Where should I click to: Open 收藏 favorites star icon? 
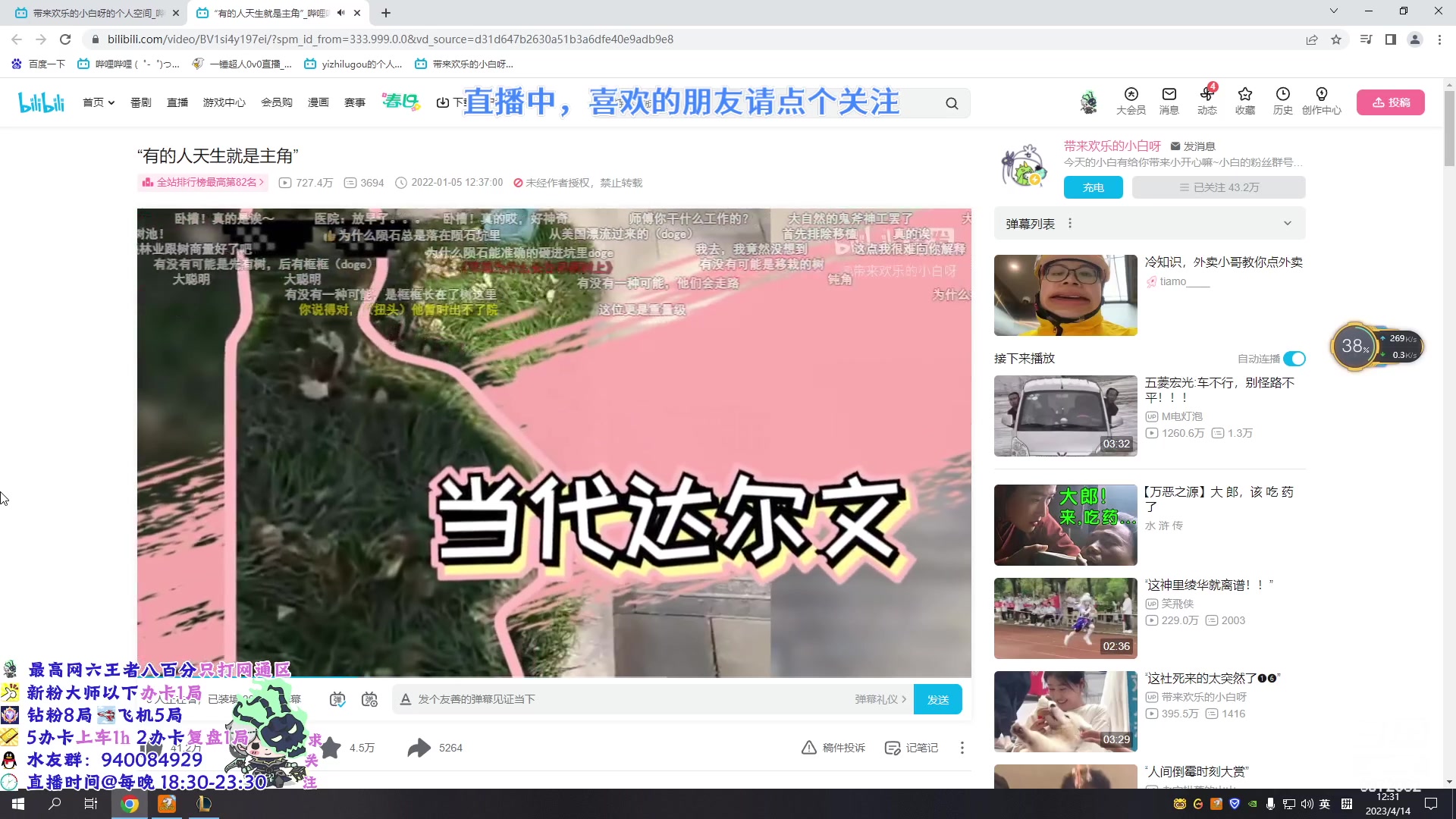pyautogui.click(x=1244, y=101)
